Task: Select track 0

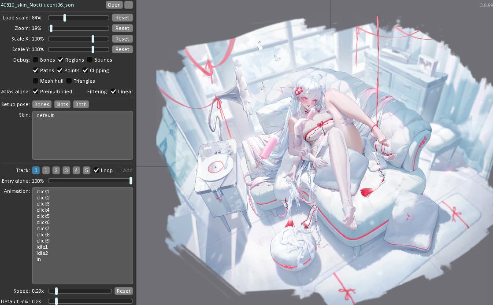Action: pos(36,170)
